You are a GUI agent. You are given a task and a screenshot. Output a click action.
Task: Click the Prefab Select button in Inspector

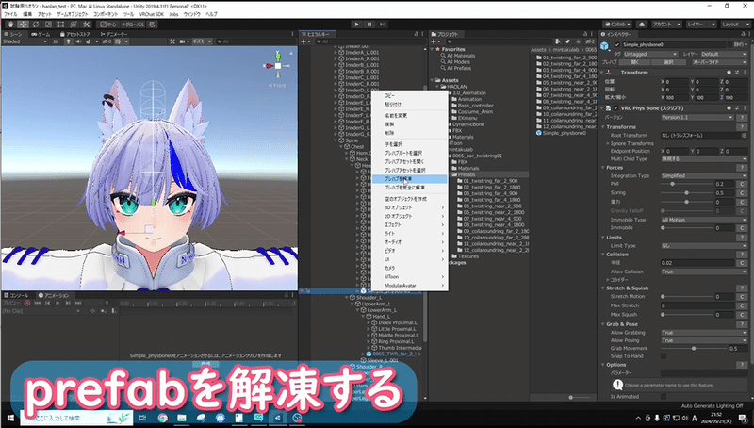click(668, 62)
